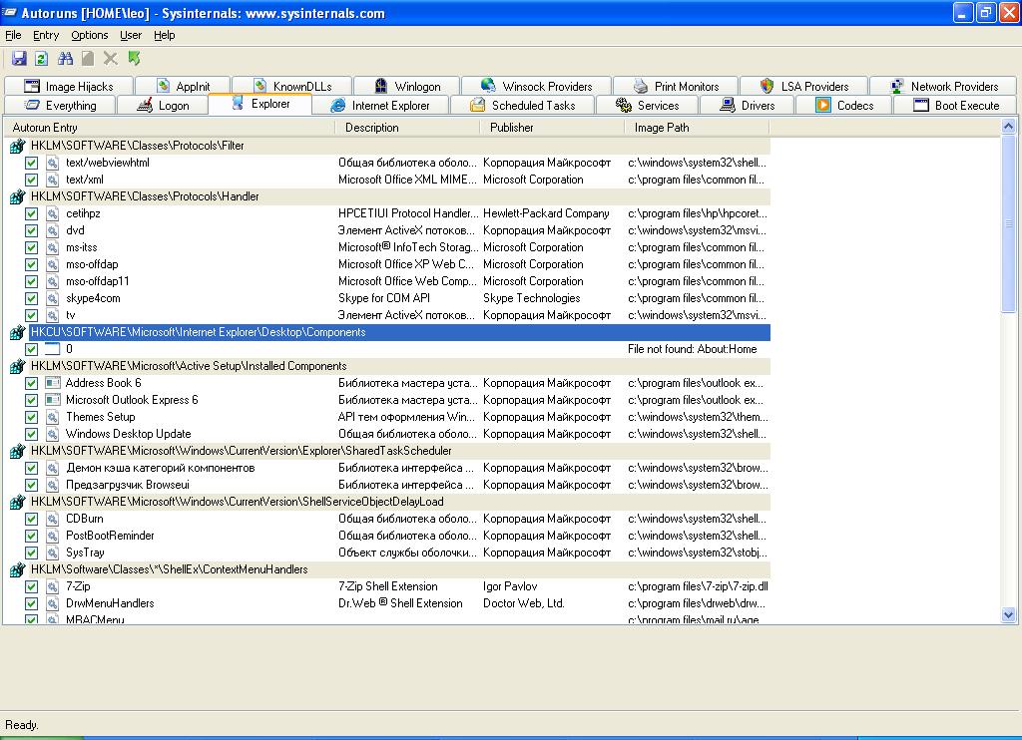Click the registry icon beside Classes\Protocols\Filter

[x=18, y=146]
